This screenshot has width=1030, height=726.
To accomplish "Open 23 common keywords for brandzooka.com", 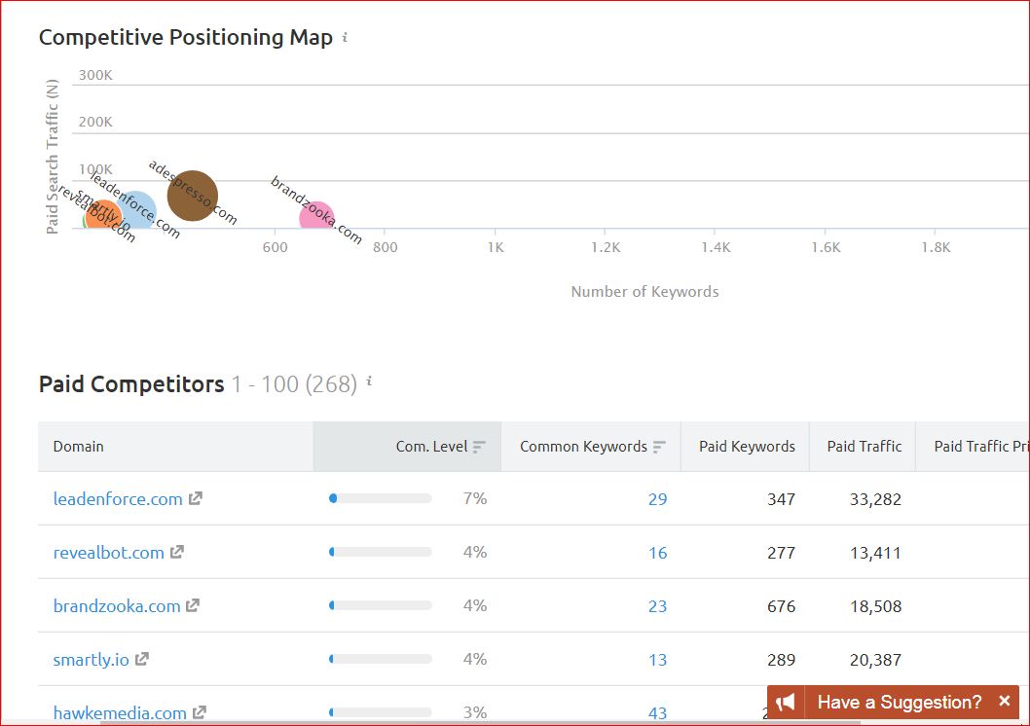I will click(657, 606).
